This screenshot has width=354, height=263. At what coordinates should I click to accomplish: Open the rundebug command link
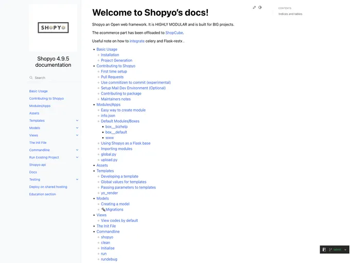click(109, 259)
